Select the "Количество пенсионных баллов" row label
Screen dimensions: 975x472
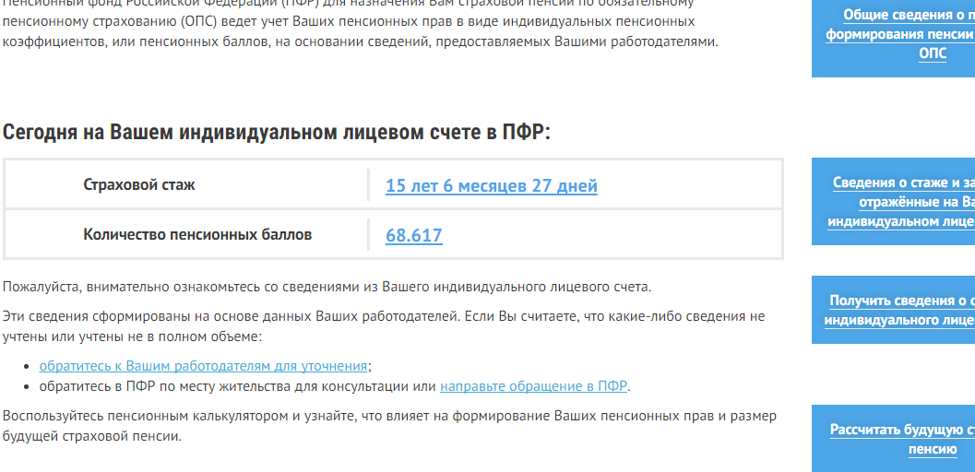tap(197, 235)
